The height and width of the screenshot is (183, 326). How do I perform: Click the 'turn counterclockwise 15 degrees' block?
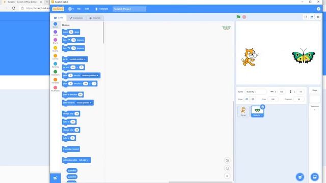click(73, 48)
